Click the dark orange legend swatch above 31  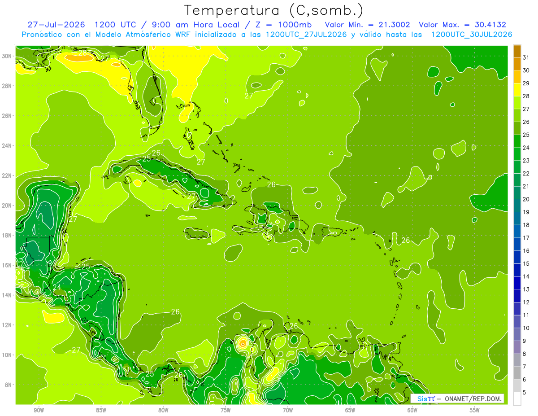(517, 51)
